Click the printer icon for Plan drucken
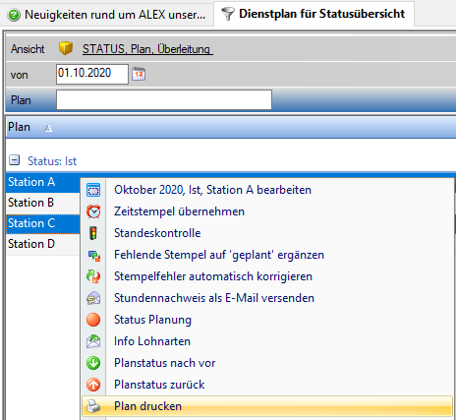Image resolution: width=456 pixels, height=420 pixels. pyautogui.click(x=93, y=406)
